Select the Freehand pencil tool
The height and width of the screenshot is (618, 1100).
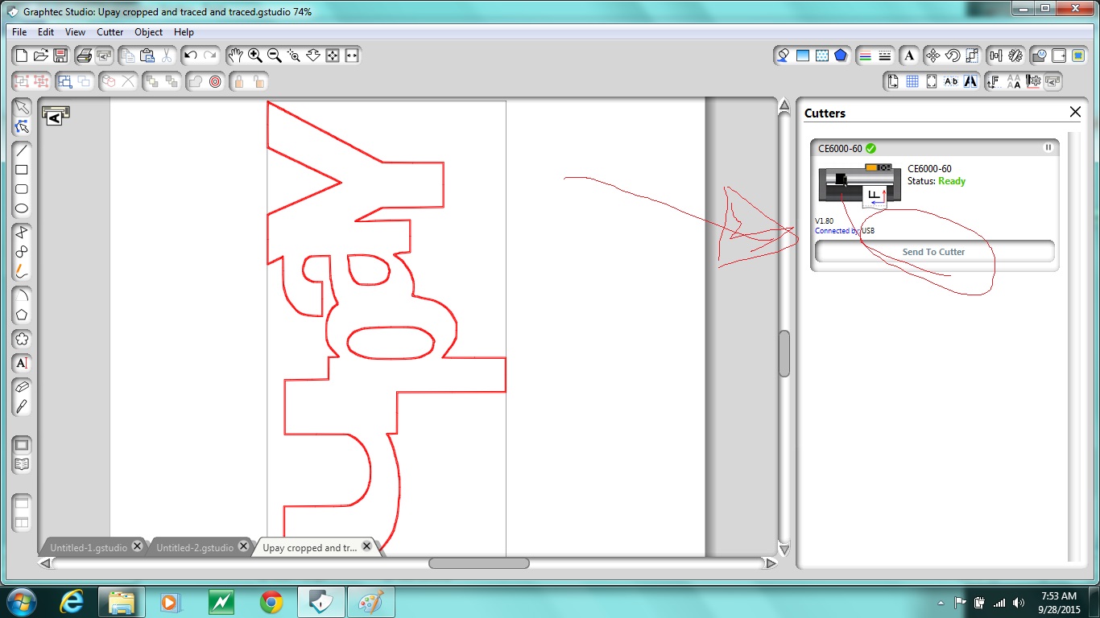click(x=22, y=271)
